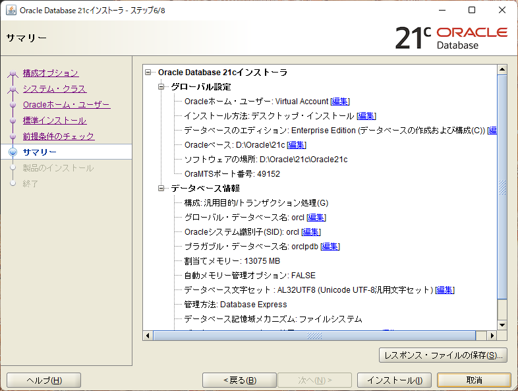Go to the Oracleホーム・ユーザー step
This screenshot has width=518, height=391.
pos(67,105)
